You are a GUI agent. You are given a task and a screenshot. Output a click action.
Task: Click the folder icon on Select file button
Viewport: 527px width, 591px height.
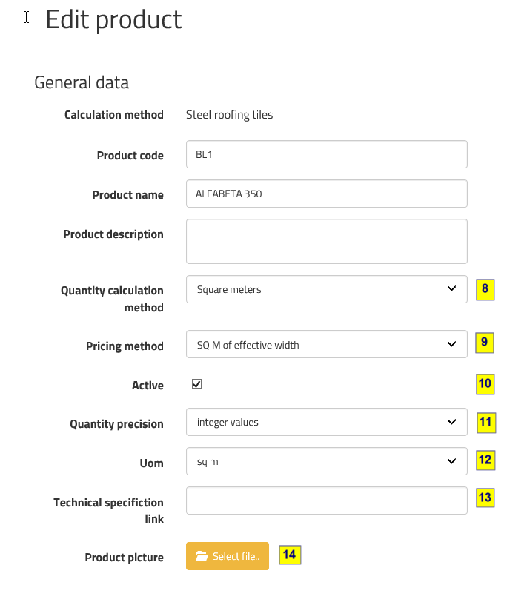(x=201, y=556)
